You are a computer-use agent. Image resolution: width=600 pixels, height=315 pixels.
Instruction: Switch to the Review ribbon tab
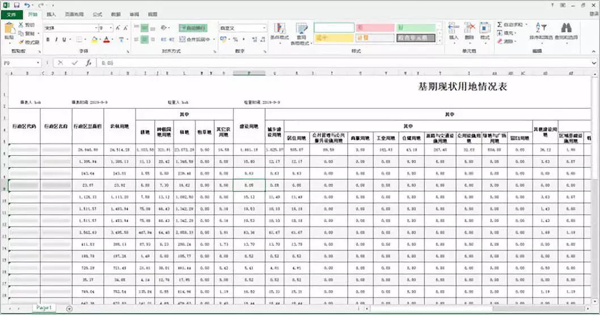tap(134, 15)
